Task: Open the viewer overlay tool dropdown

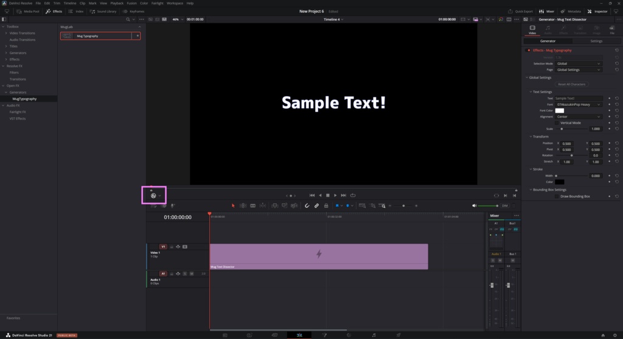Action: click(x=160, y=195)
